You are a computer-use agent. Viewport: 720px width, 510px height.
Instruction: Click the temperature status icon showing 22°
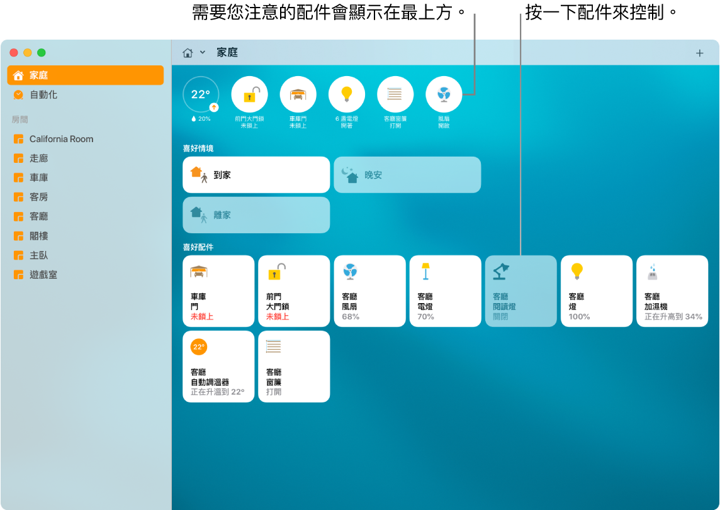pyautogui.click(x=201, y=96)
